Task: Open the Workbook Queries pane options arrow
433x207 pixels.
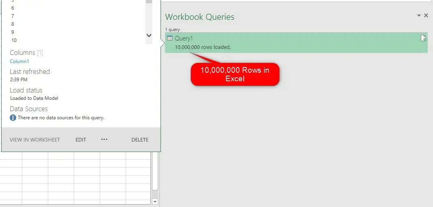Action: [419, 15]
